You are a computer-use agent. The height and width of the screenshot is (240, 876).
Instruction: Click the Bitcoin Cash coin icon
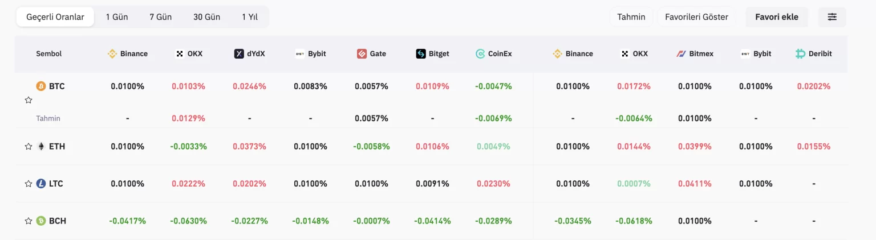pyautogui.click(x=40, y=221)
